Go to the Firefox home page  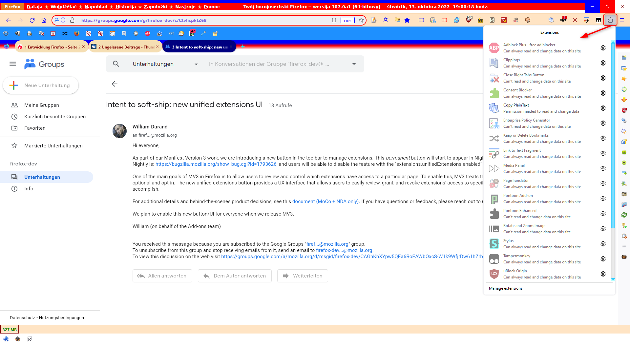point(44,20)
